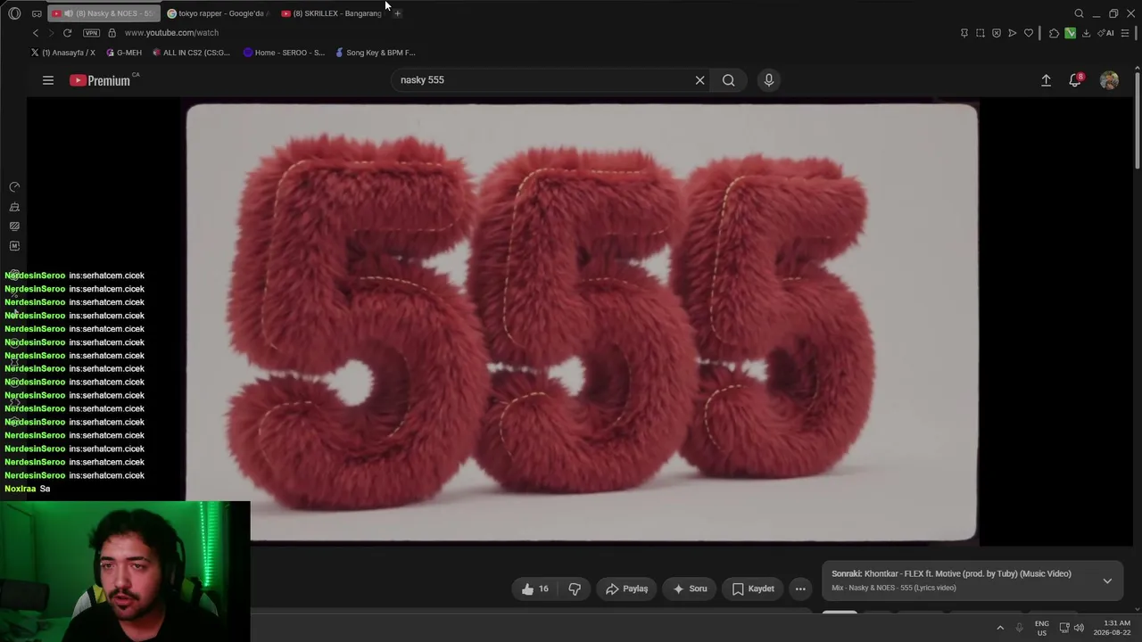Screen dimensions: 1142x642
Task: Open tab search in title bar
Action: pos(1079,13)
